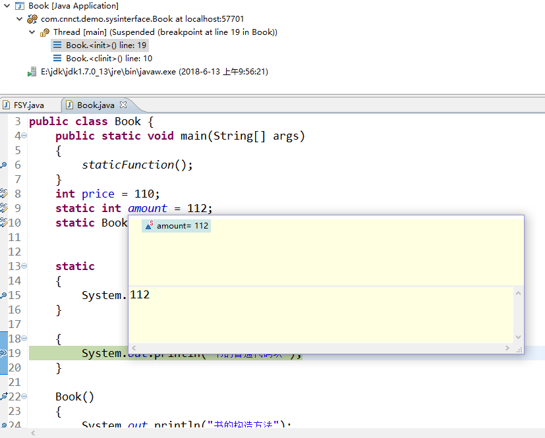Image resolution: width=545 pixels, height=438 pixels.
Task: Click the static keyword on line 13
Action: (x=75, y=266)
